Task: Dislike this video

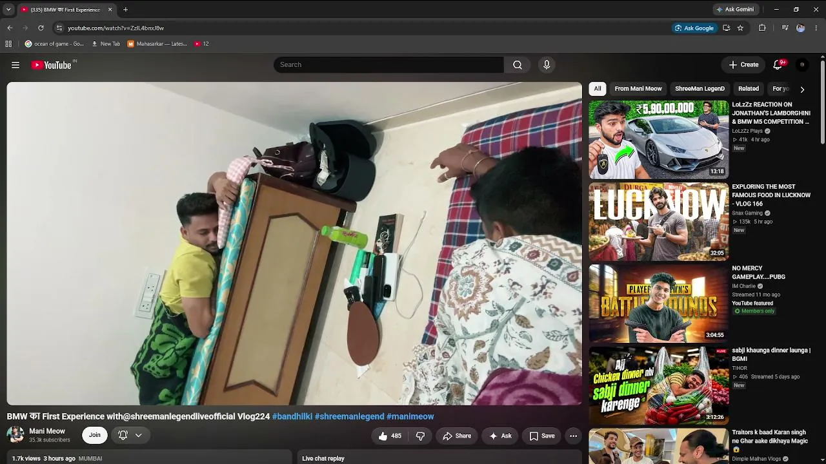Action: tap(420, 436)
